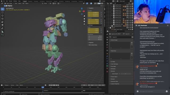The image size is (170, 95).
Task: Open Global transform orientation dropdown
Action: [45, 3]
